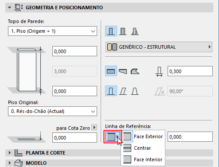Select the slanted wall profile icon
The width and height of the screenshot is (219, 167).
click(x=123, y=91)
